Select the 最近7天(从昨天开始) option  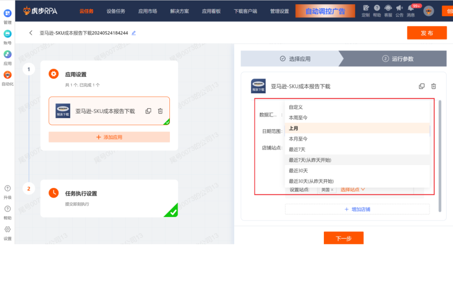pos(357,160)
